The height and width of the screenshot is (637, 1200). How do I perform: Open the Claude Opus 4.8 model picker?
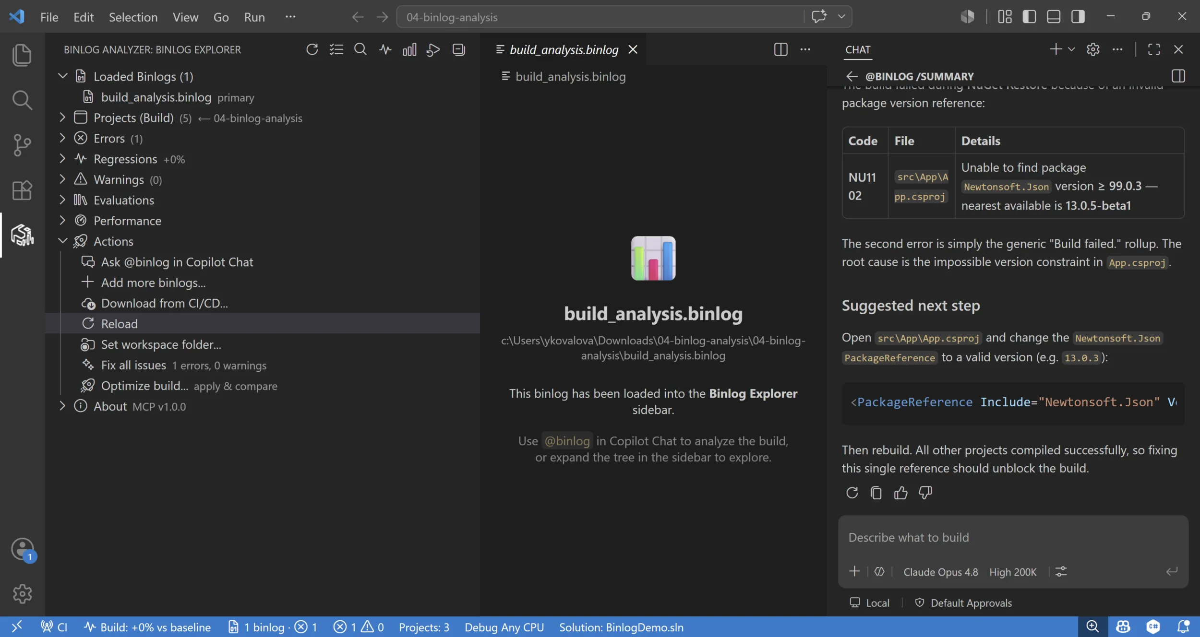pos(940,572)
